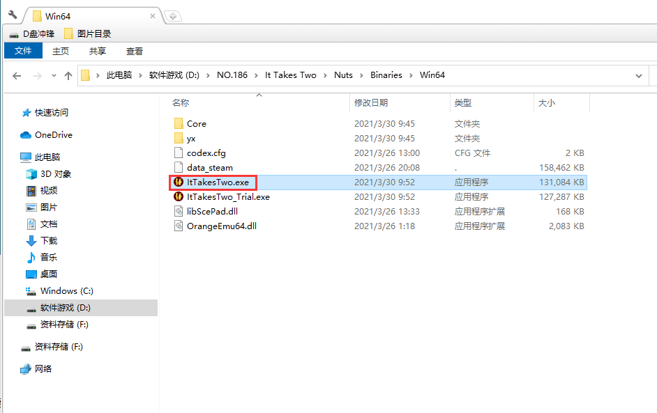Screen dimensions: 657x413
Task: Select the yx folder icon
Action: coord(179,138)
